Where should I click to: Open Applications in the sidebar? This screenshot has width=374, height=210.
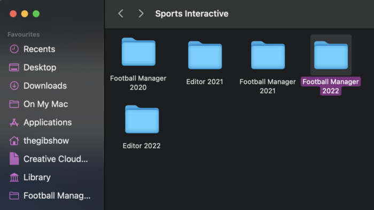[x=48, y=122]
